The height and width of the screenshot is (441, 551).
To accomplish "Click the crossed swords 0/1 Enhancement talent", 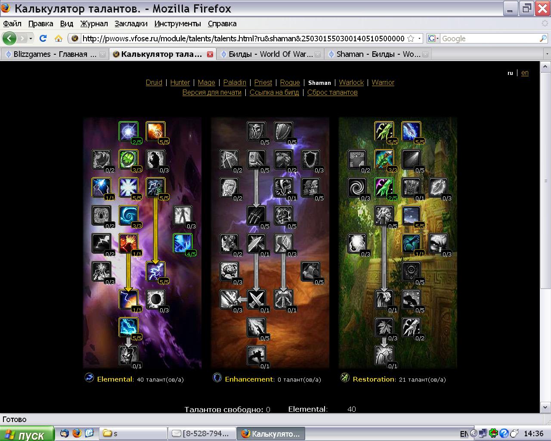I will [x=256, y=300].
